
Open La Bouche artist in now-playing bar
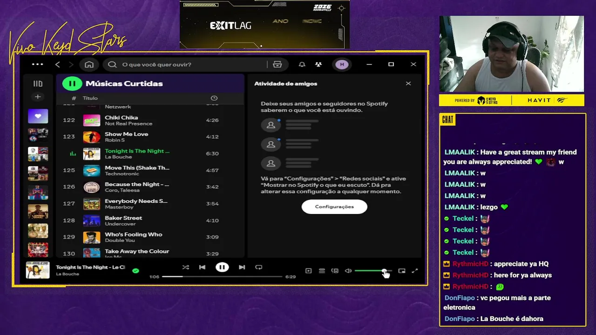tap(68, 274)
